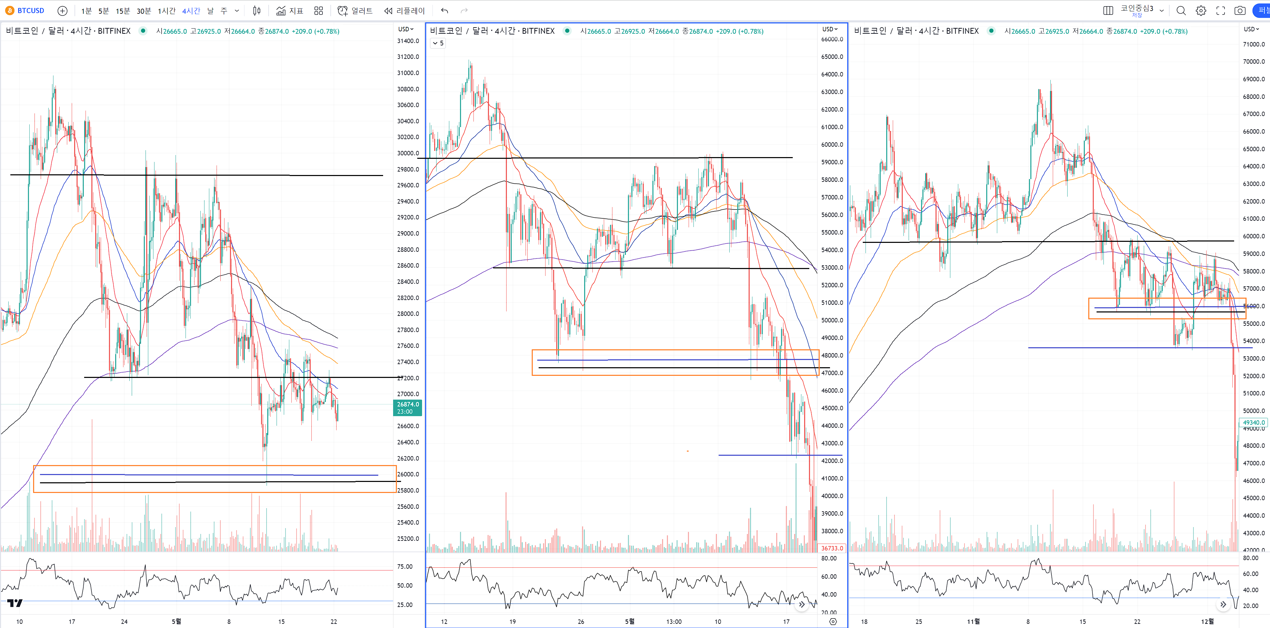The image size is (1270, 628).
Task: Enter fullscreen mode
Action: pos(1221,10)
